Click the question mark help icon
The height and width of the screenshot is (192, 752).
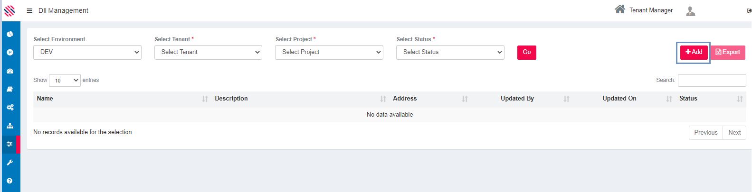[10, 181]
